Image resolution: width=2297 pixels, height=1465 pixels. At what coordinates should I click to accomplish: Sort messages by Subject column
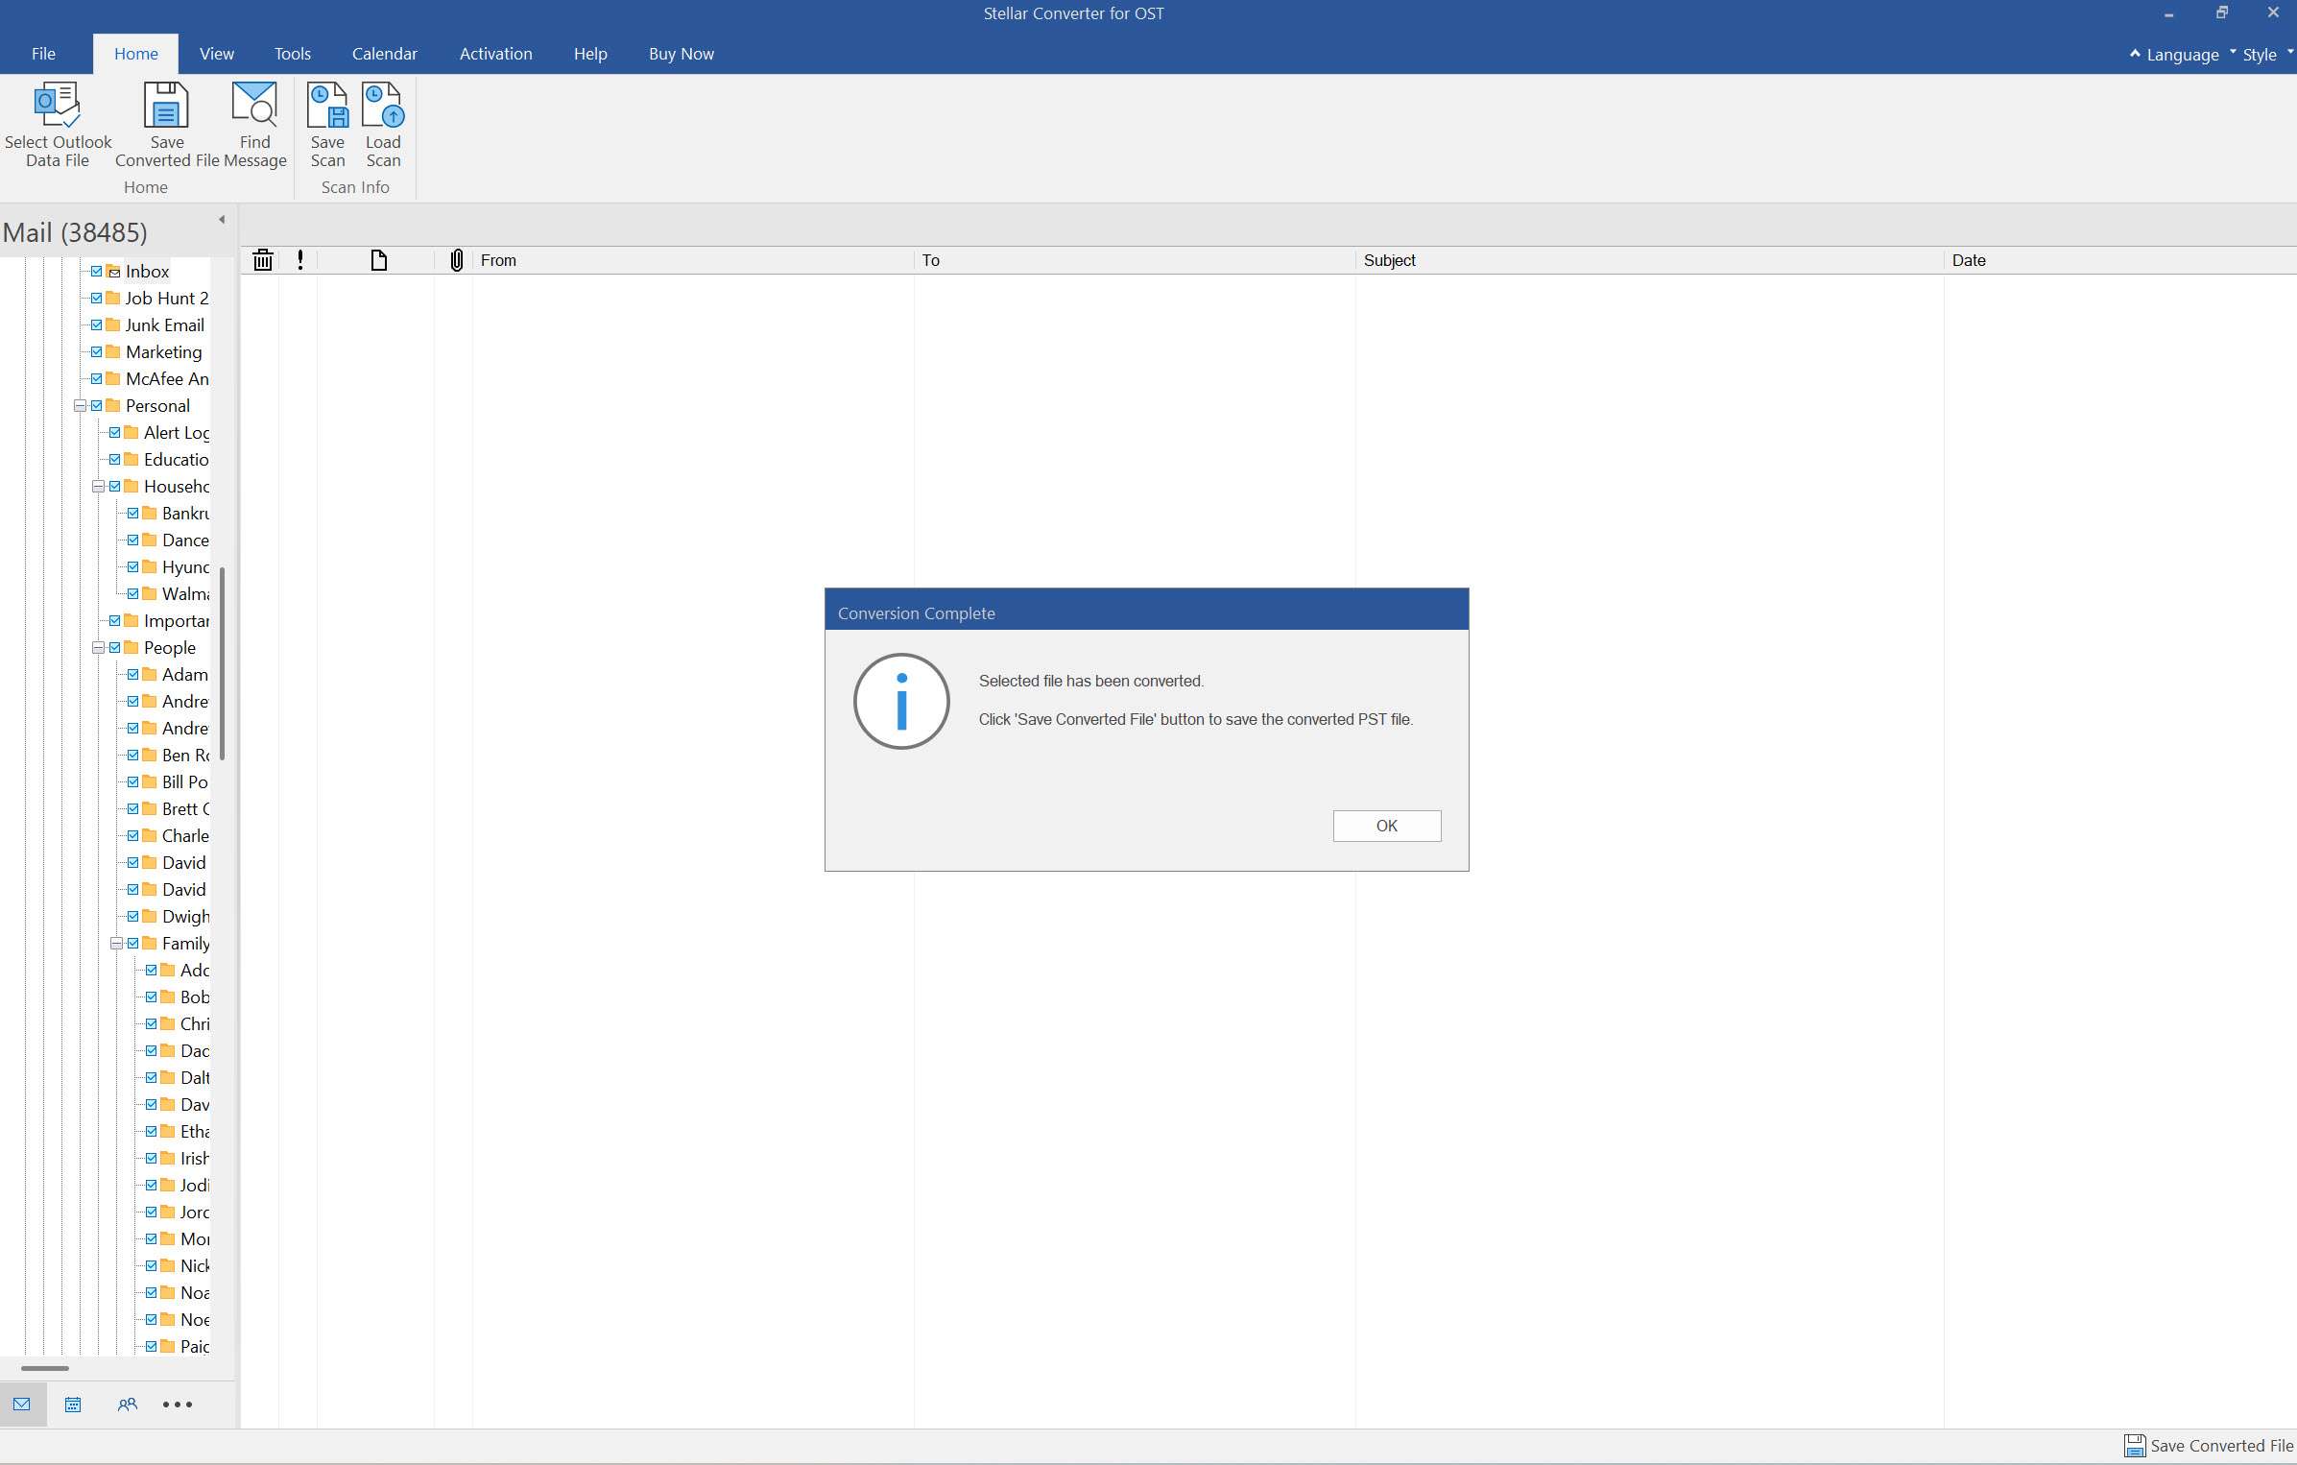tap(1649, 260)
